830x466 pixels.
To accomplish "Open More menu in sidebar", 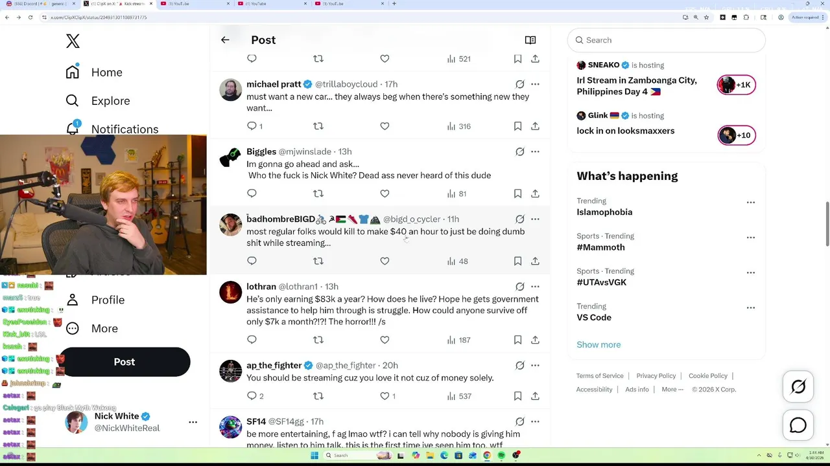I will pos(91,328).
